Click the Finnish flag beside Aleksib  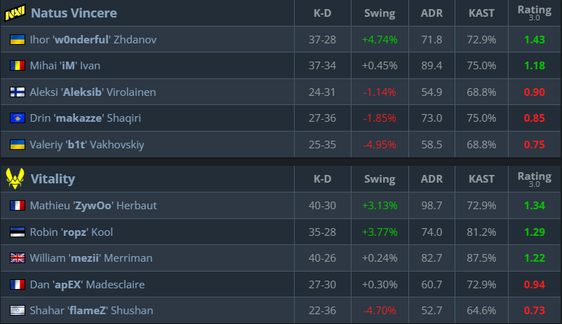tap(18, 92)
